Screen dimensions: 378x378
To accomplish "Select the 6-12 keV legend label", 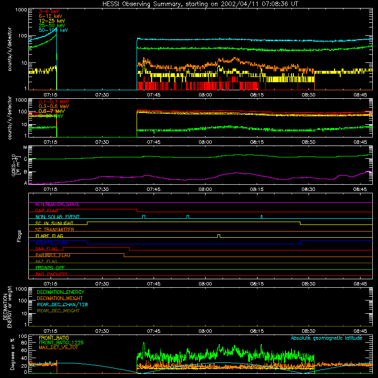I will click(51, 16).
